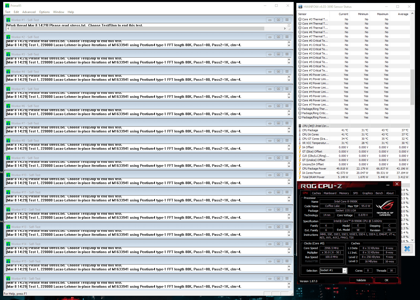
Task: Switch to the Graphics tab in CPU-Z
Action: (x=368, y=193)
